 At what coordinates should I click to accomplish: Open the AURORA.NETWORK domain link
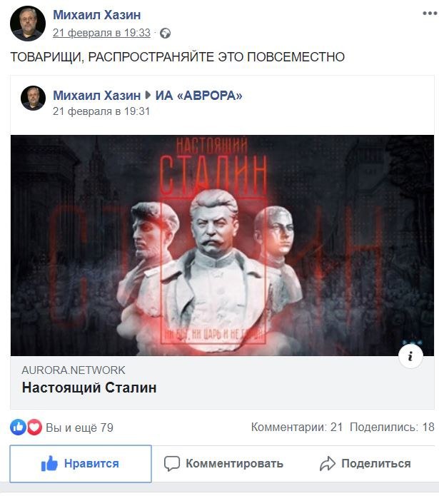(74, 370)
